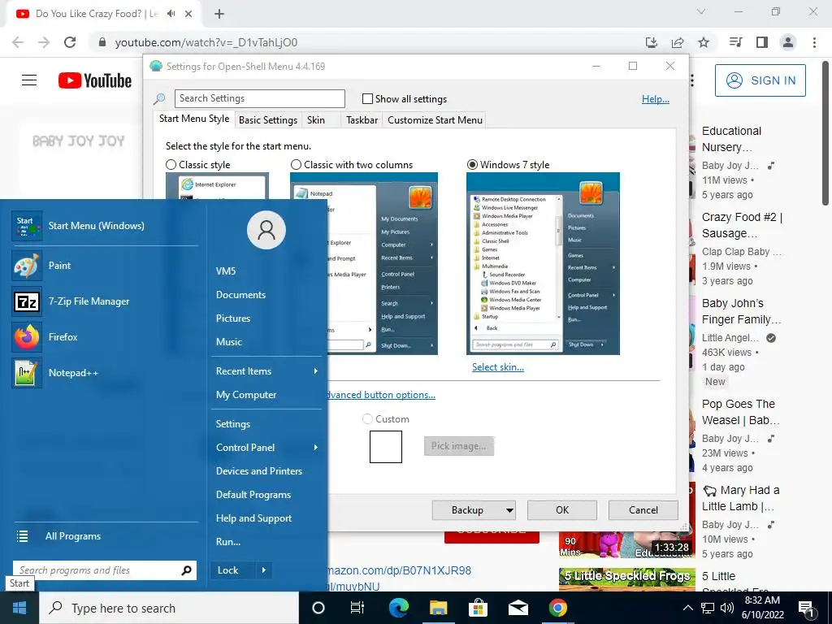
Task: Reload the YouTube page
Action: point(70,42)
